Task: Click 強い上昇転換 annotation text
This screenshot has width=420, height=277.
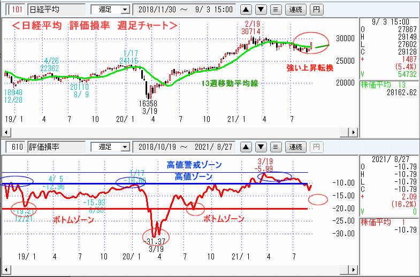Action: click(310, 68)
